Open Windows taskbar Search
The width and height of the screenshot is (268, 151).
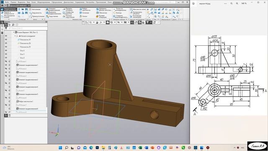tap(67, 148)
